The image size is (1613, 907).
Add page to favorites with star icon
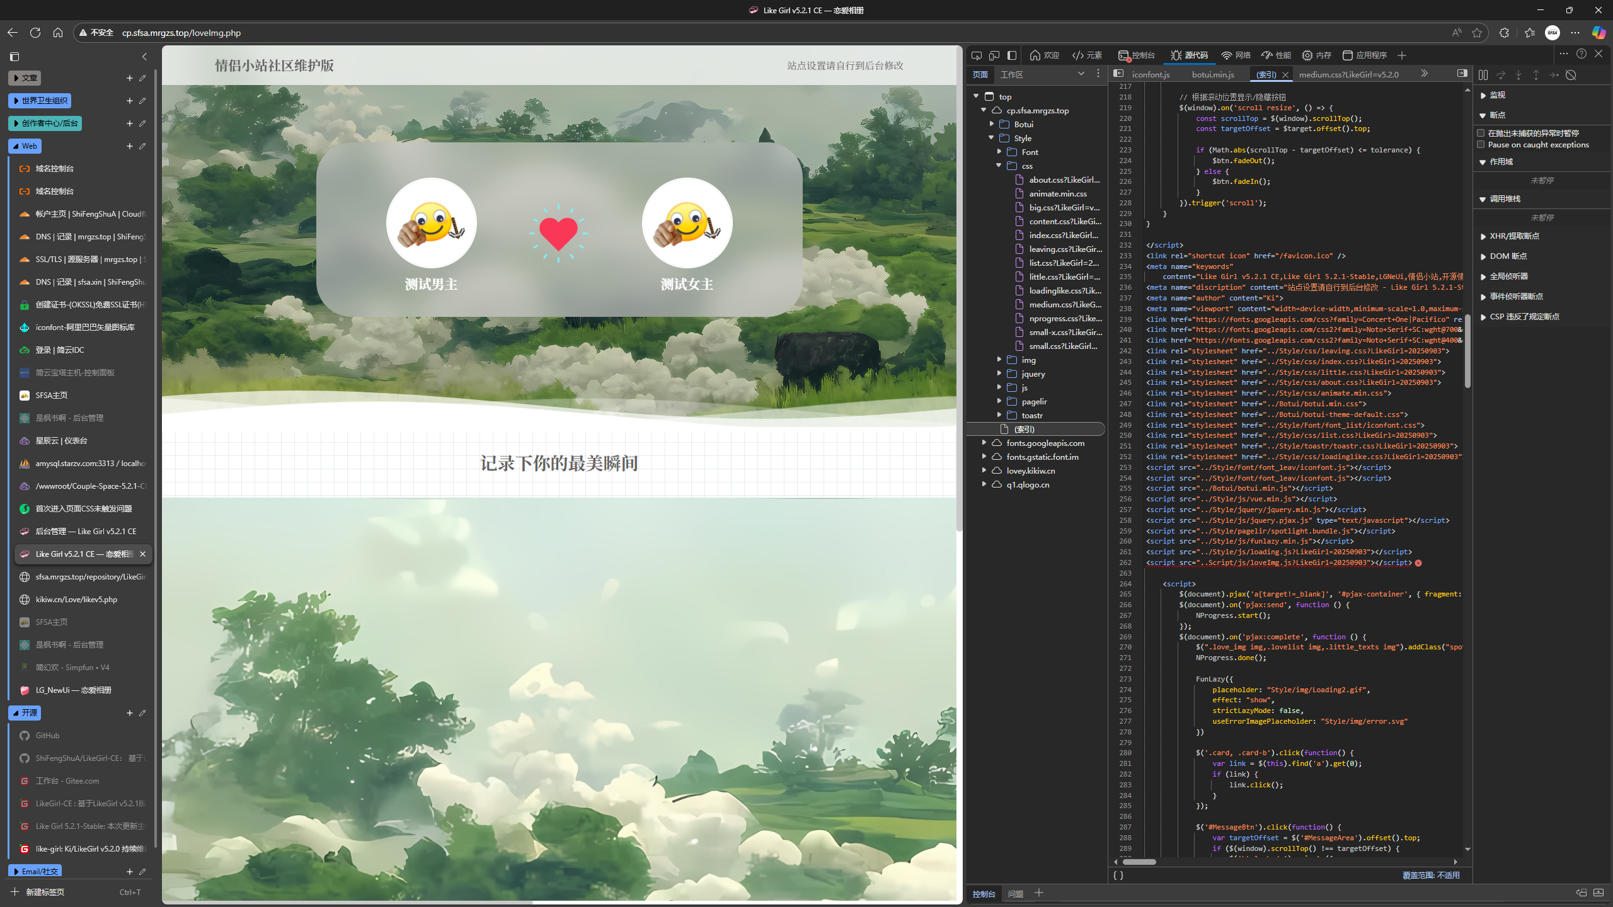[x=1477, y=33]
